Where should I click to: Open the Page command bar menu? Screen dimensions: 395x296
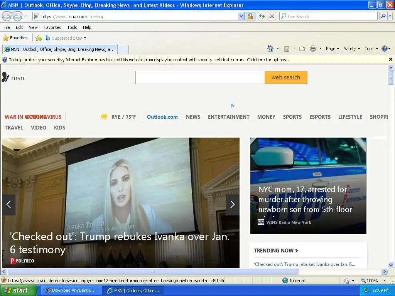click(x=333, y=49)
